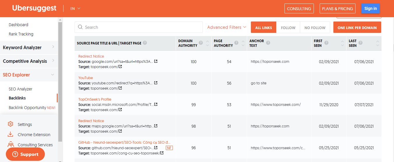Screen dimensions: 394x162
Task: Select the ALL LINKS filter toggle
Action: coord(263,28)
